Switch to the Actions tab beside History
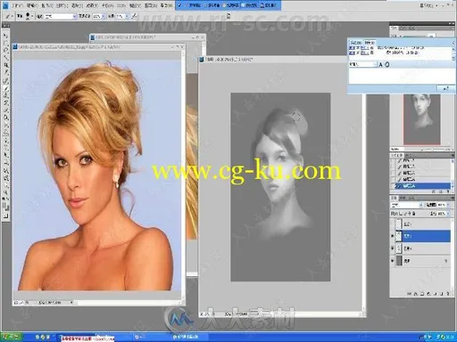This screenshot has width=457, height=342. click(x=408, y=155)
